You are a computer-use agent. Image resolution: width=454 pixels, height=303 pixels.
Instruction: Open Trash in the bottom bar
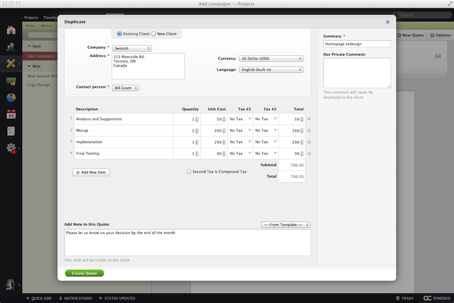coord(405,298)
